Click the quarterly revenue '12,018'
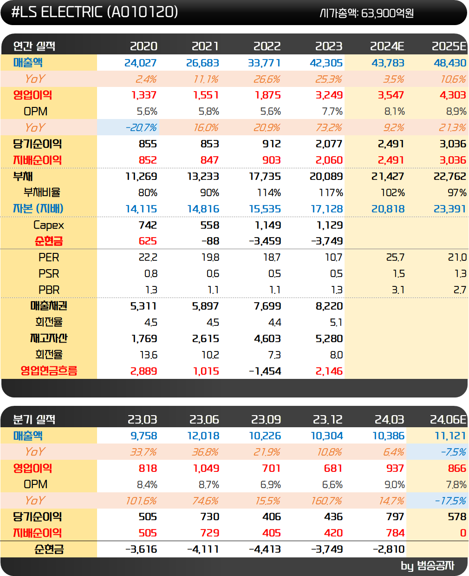Screen dimensions: 469x576 tap(203, 436)
